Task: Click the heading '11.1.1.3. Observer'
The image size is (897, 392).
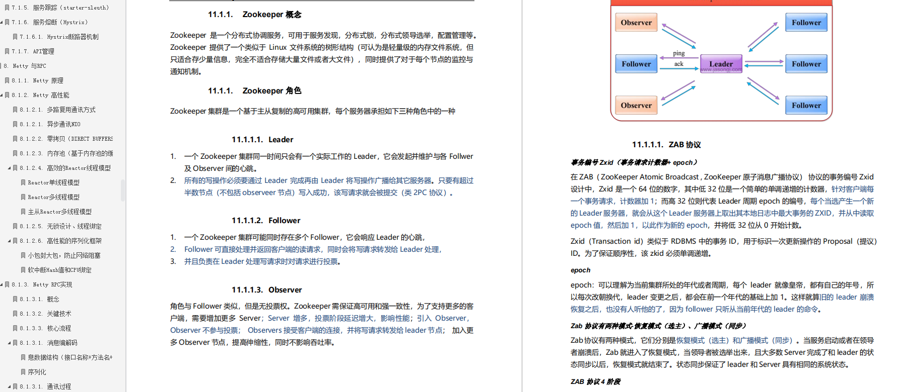Action: click(x=267, y=290)
